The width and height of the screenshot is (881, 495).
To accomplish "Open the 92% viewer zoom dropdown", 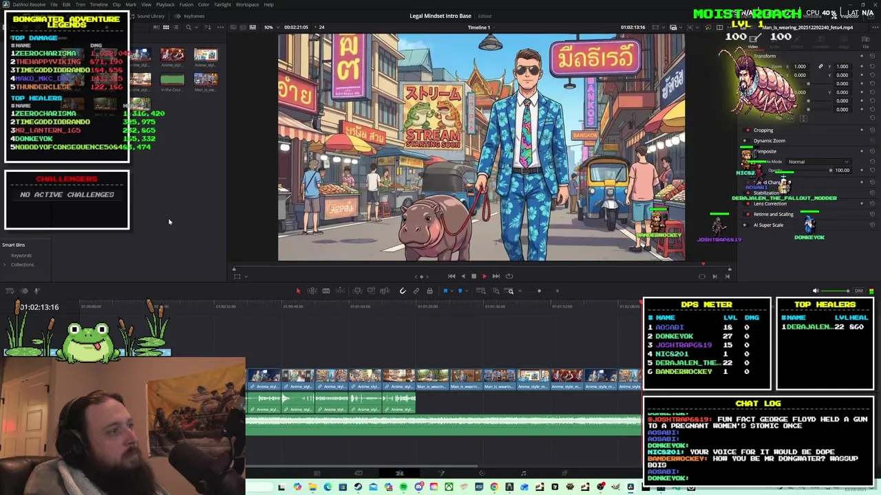I will tap(270, 27).
